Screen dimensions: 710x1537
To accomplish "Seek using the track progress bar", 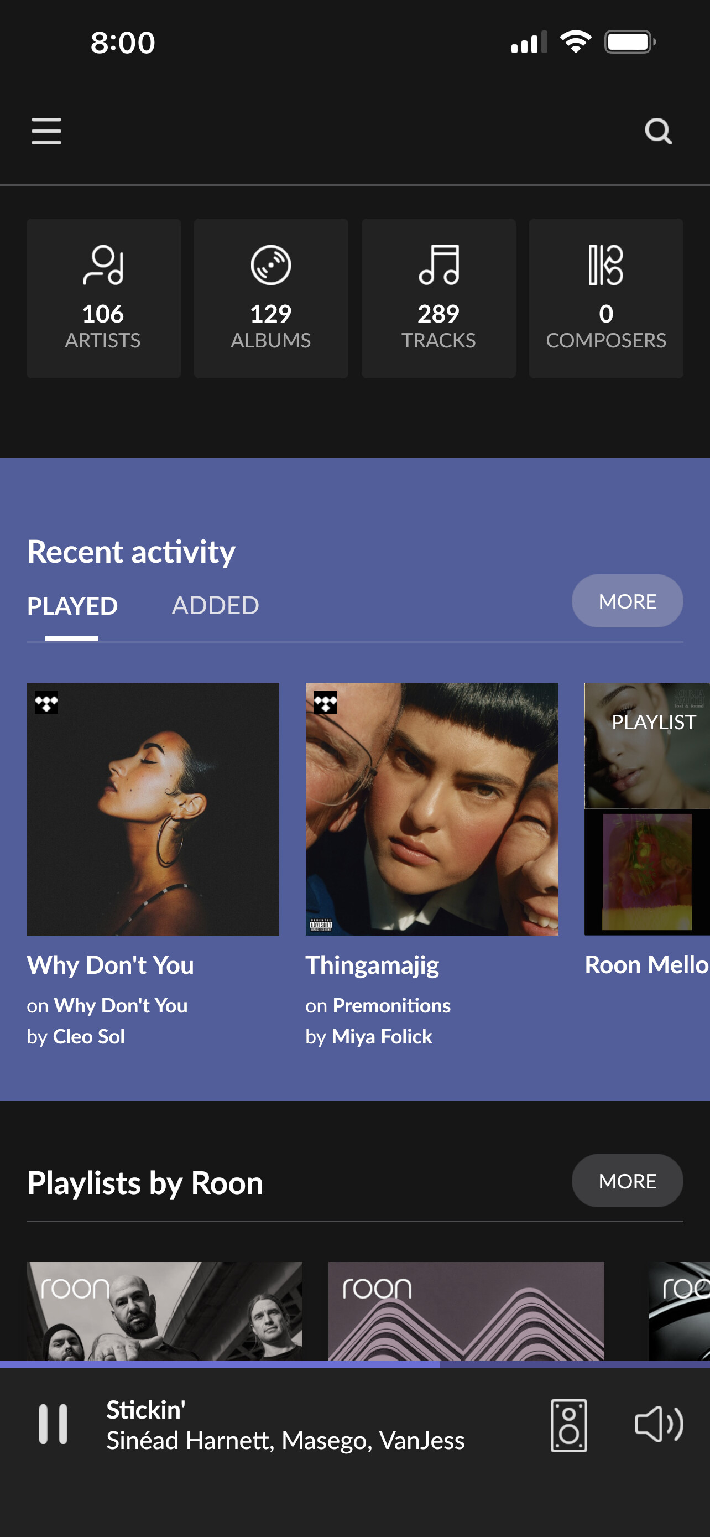I will coord(354,1364).
